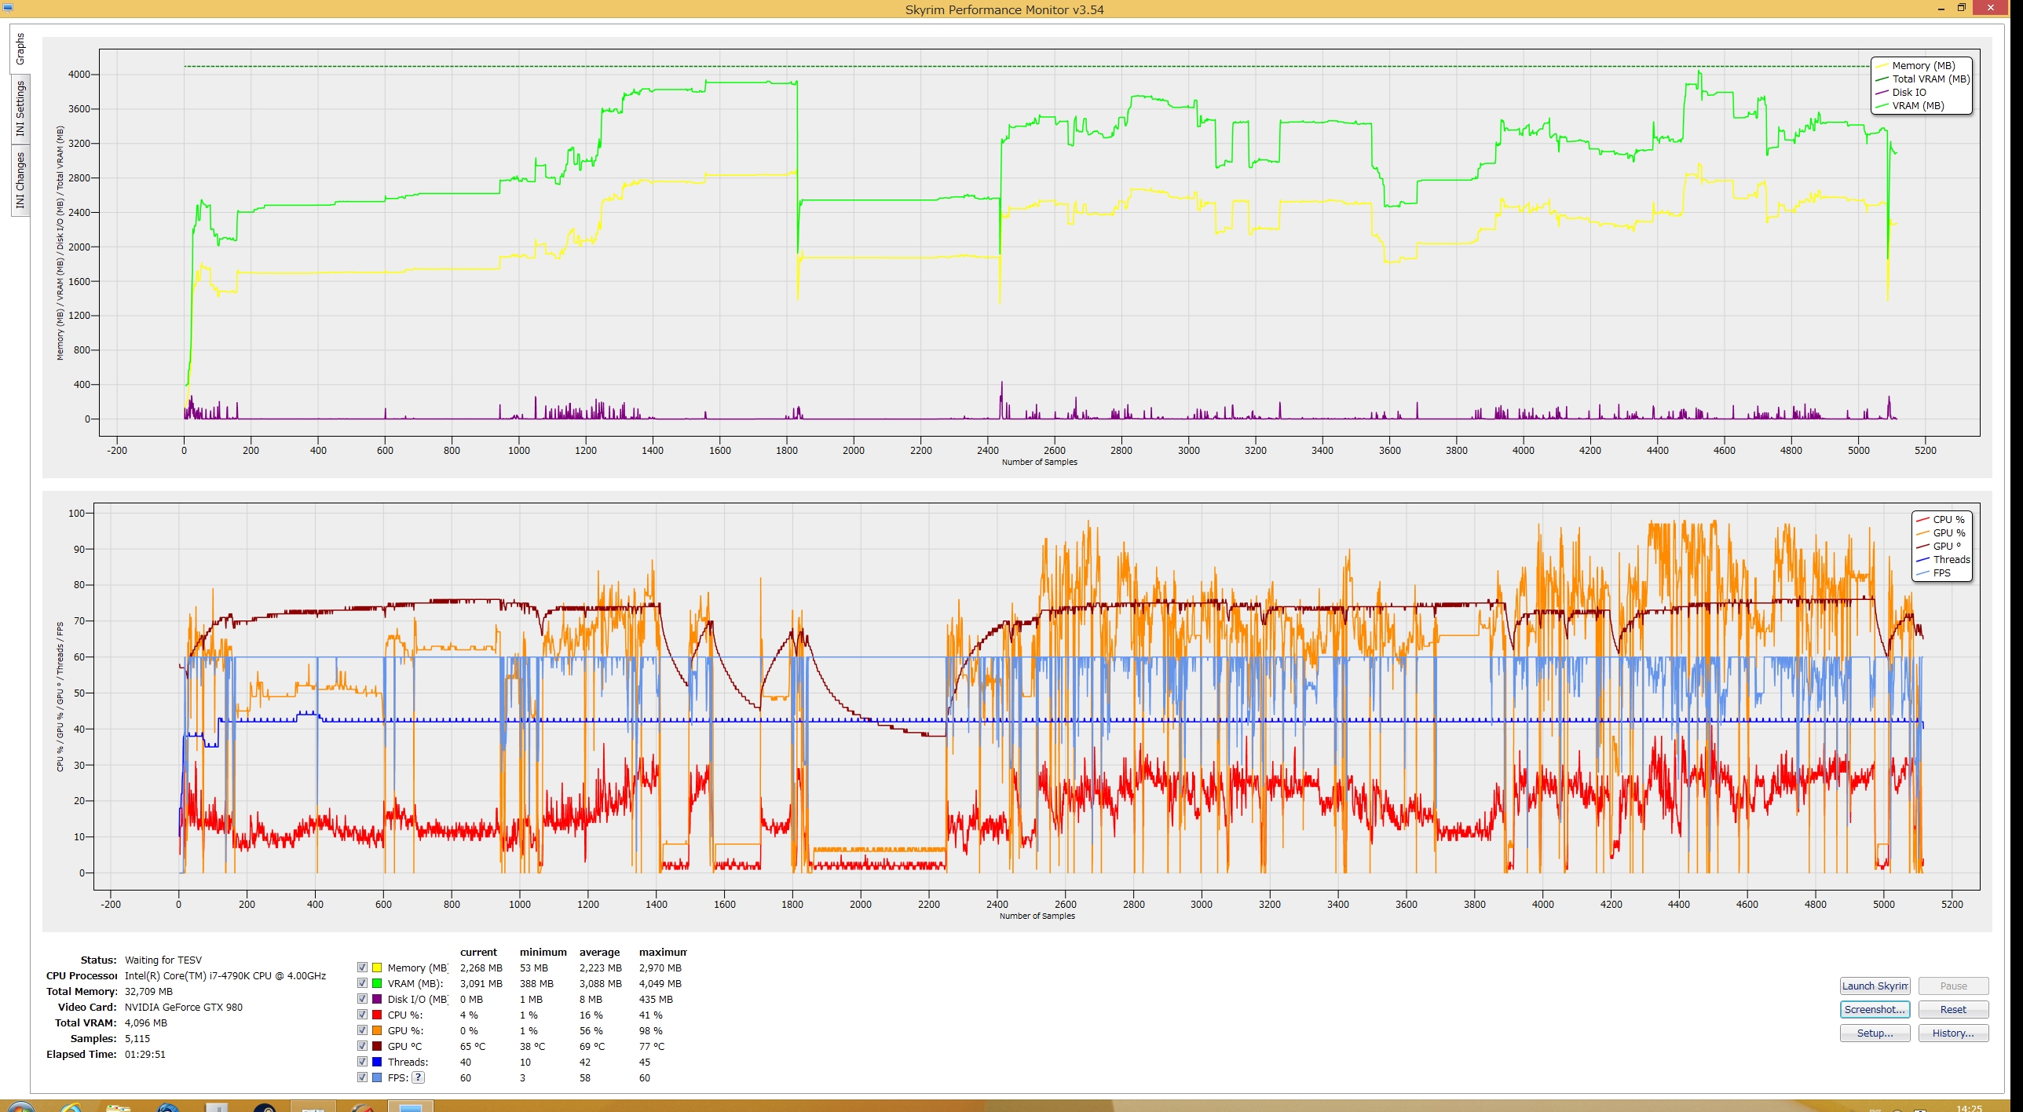Click the Memory maximum value '2,970 MB'
Viewport: 2023px width, 1112px height.
click(x=660, y=968)
